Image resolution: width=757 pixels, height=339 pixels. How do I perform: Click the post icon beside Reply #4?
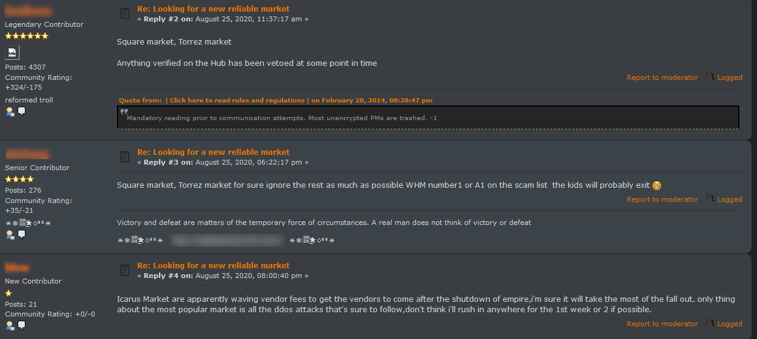tap(124, 270)
